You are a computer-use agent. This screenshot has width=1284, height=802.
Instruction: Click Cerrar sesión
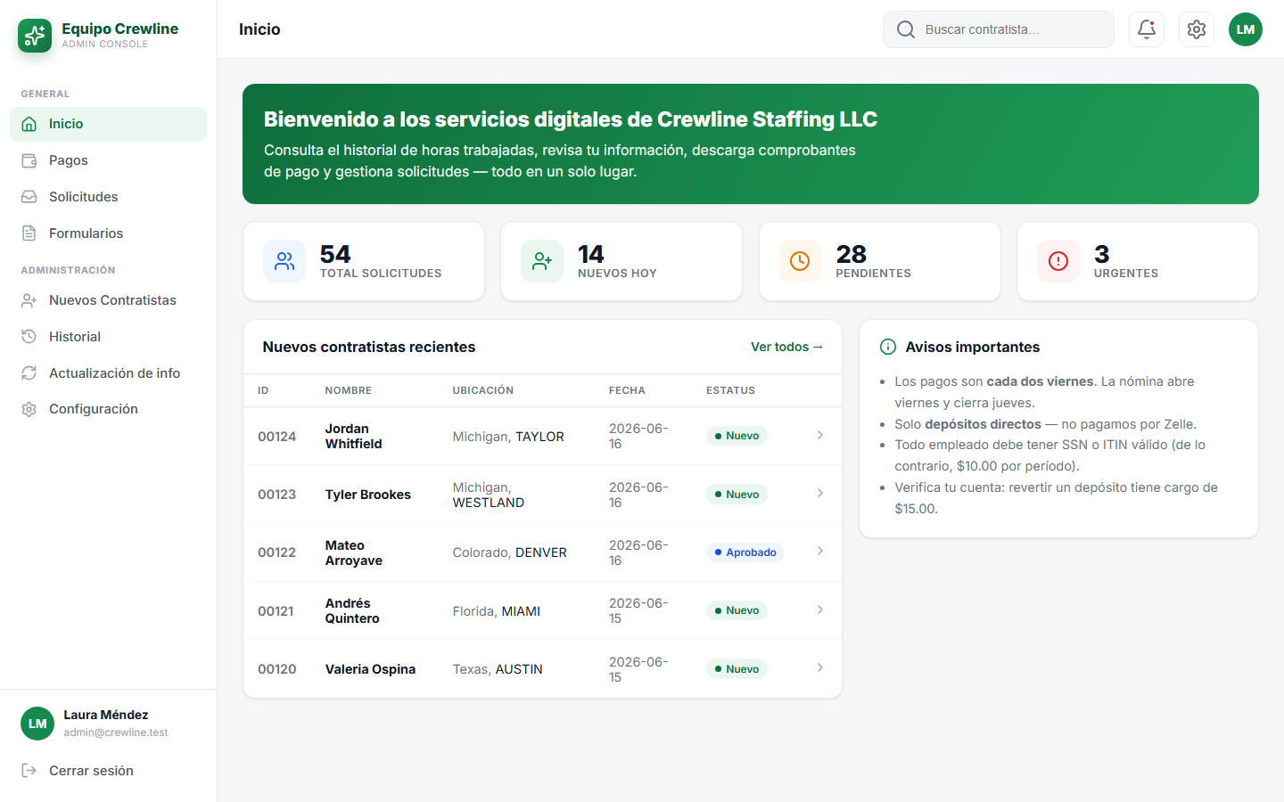pos(109,771)
